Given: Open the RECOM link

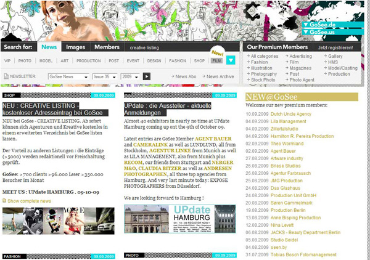Looking at the screenshot, I should pyautogui.click(x=133, y=163).
